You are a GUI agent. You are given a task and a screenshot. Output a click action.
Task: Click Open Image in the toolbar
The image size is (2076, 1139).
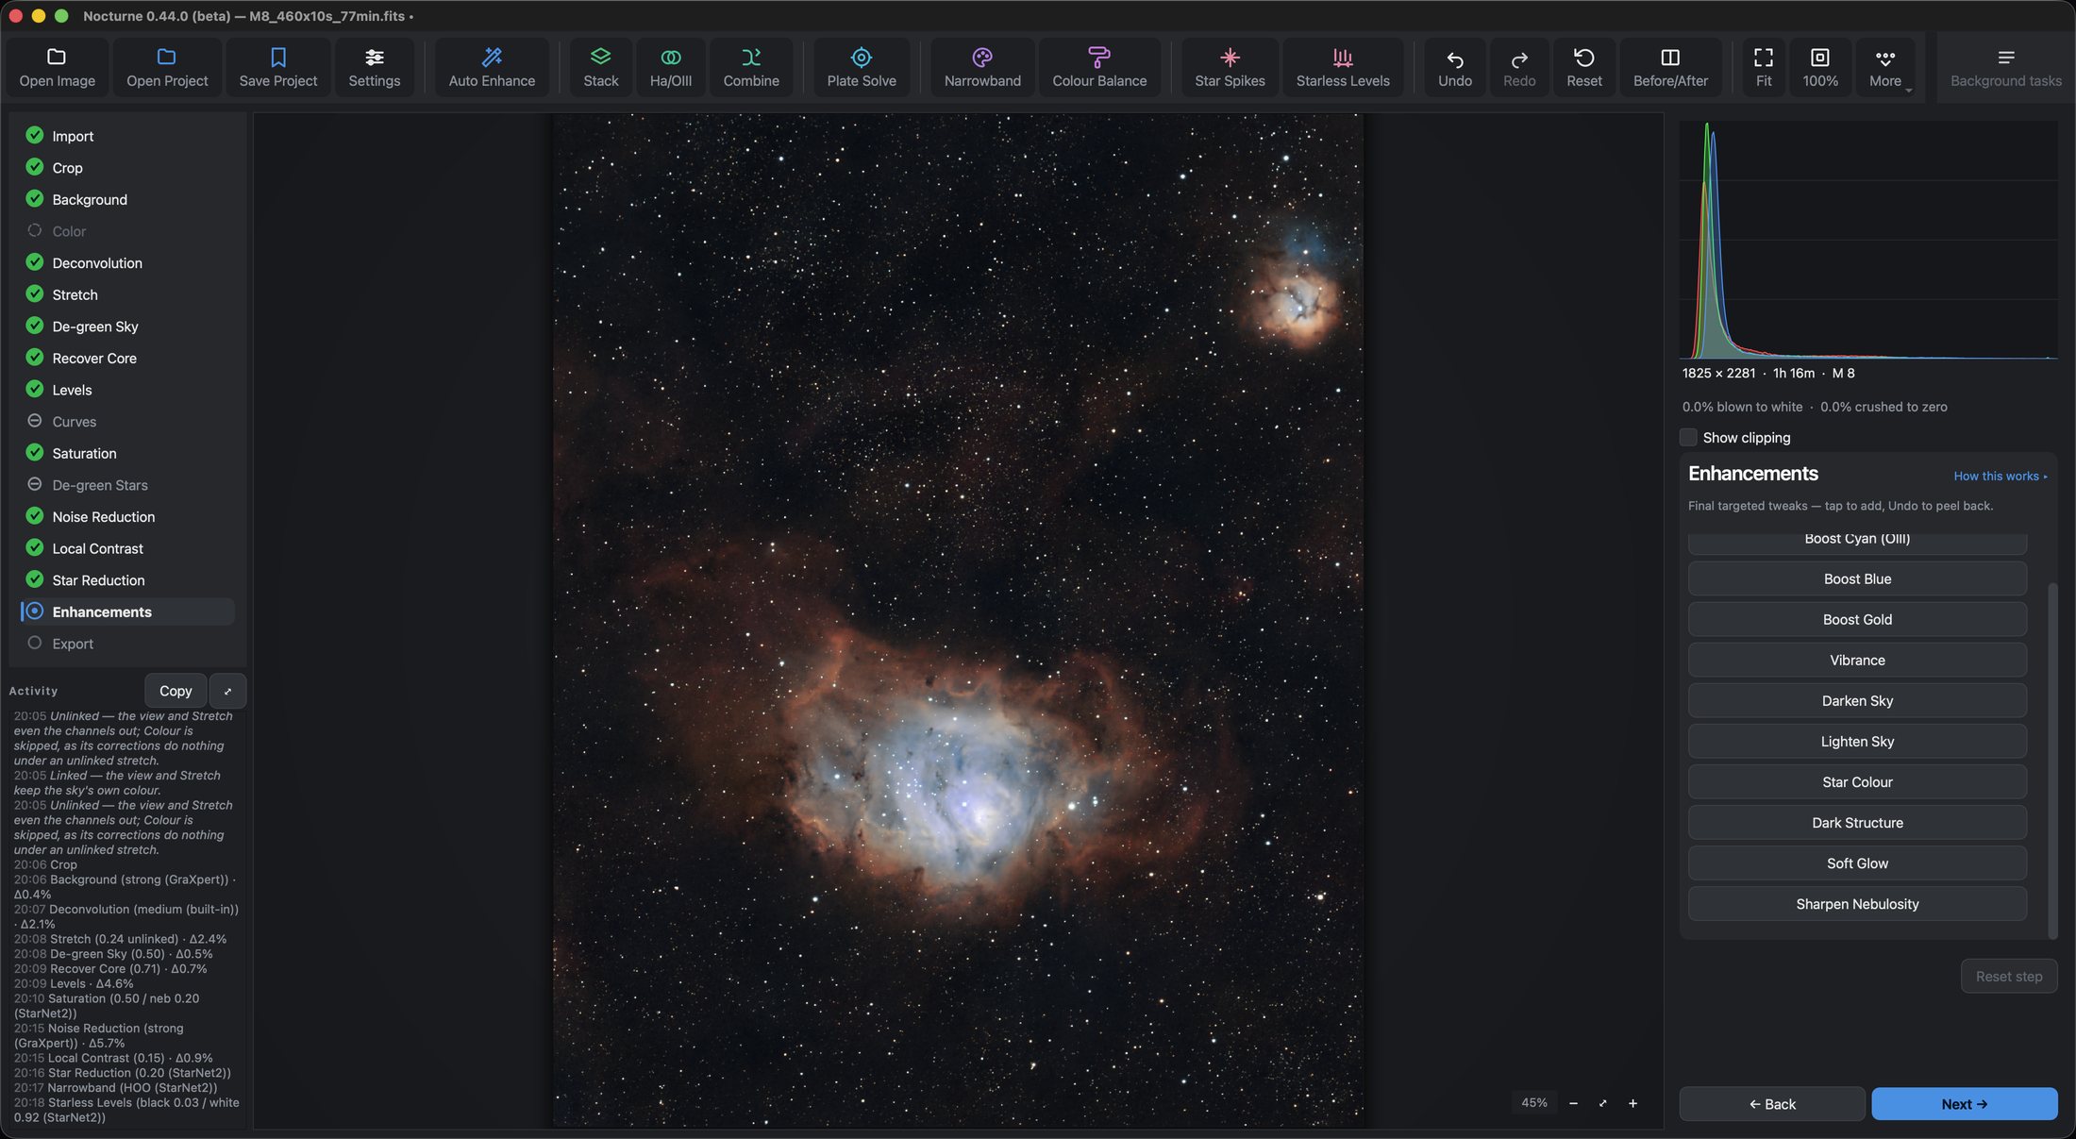57,67
